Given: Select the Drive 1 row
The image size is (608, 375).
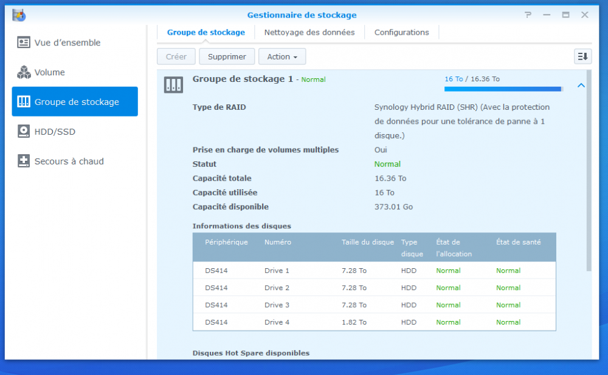Looking at the screenshot, I should [x=374, y=271].
